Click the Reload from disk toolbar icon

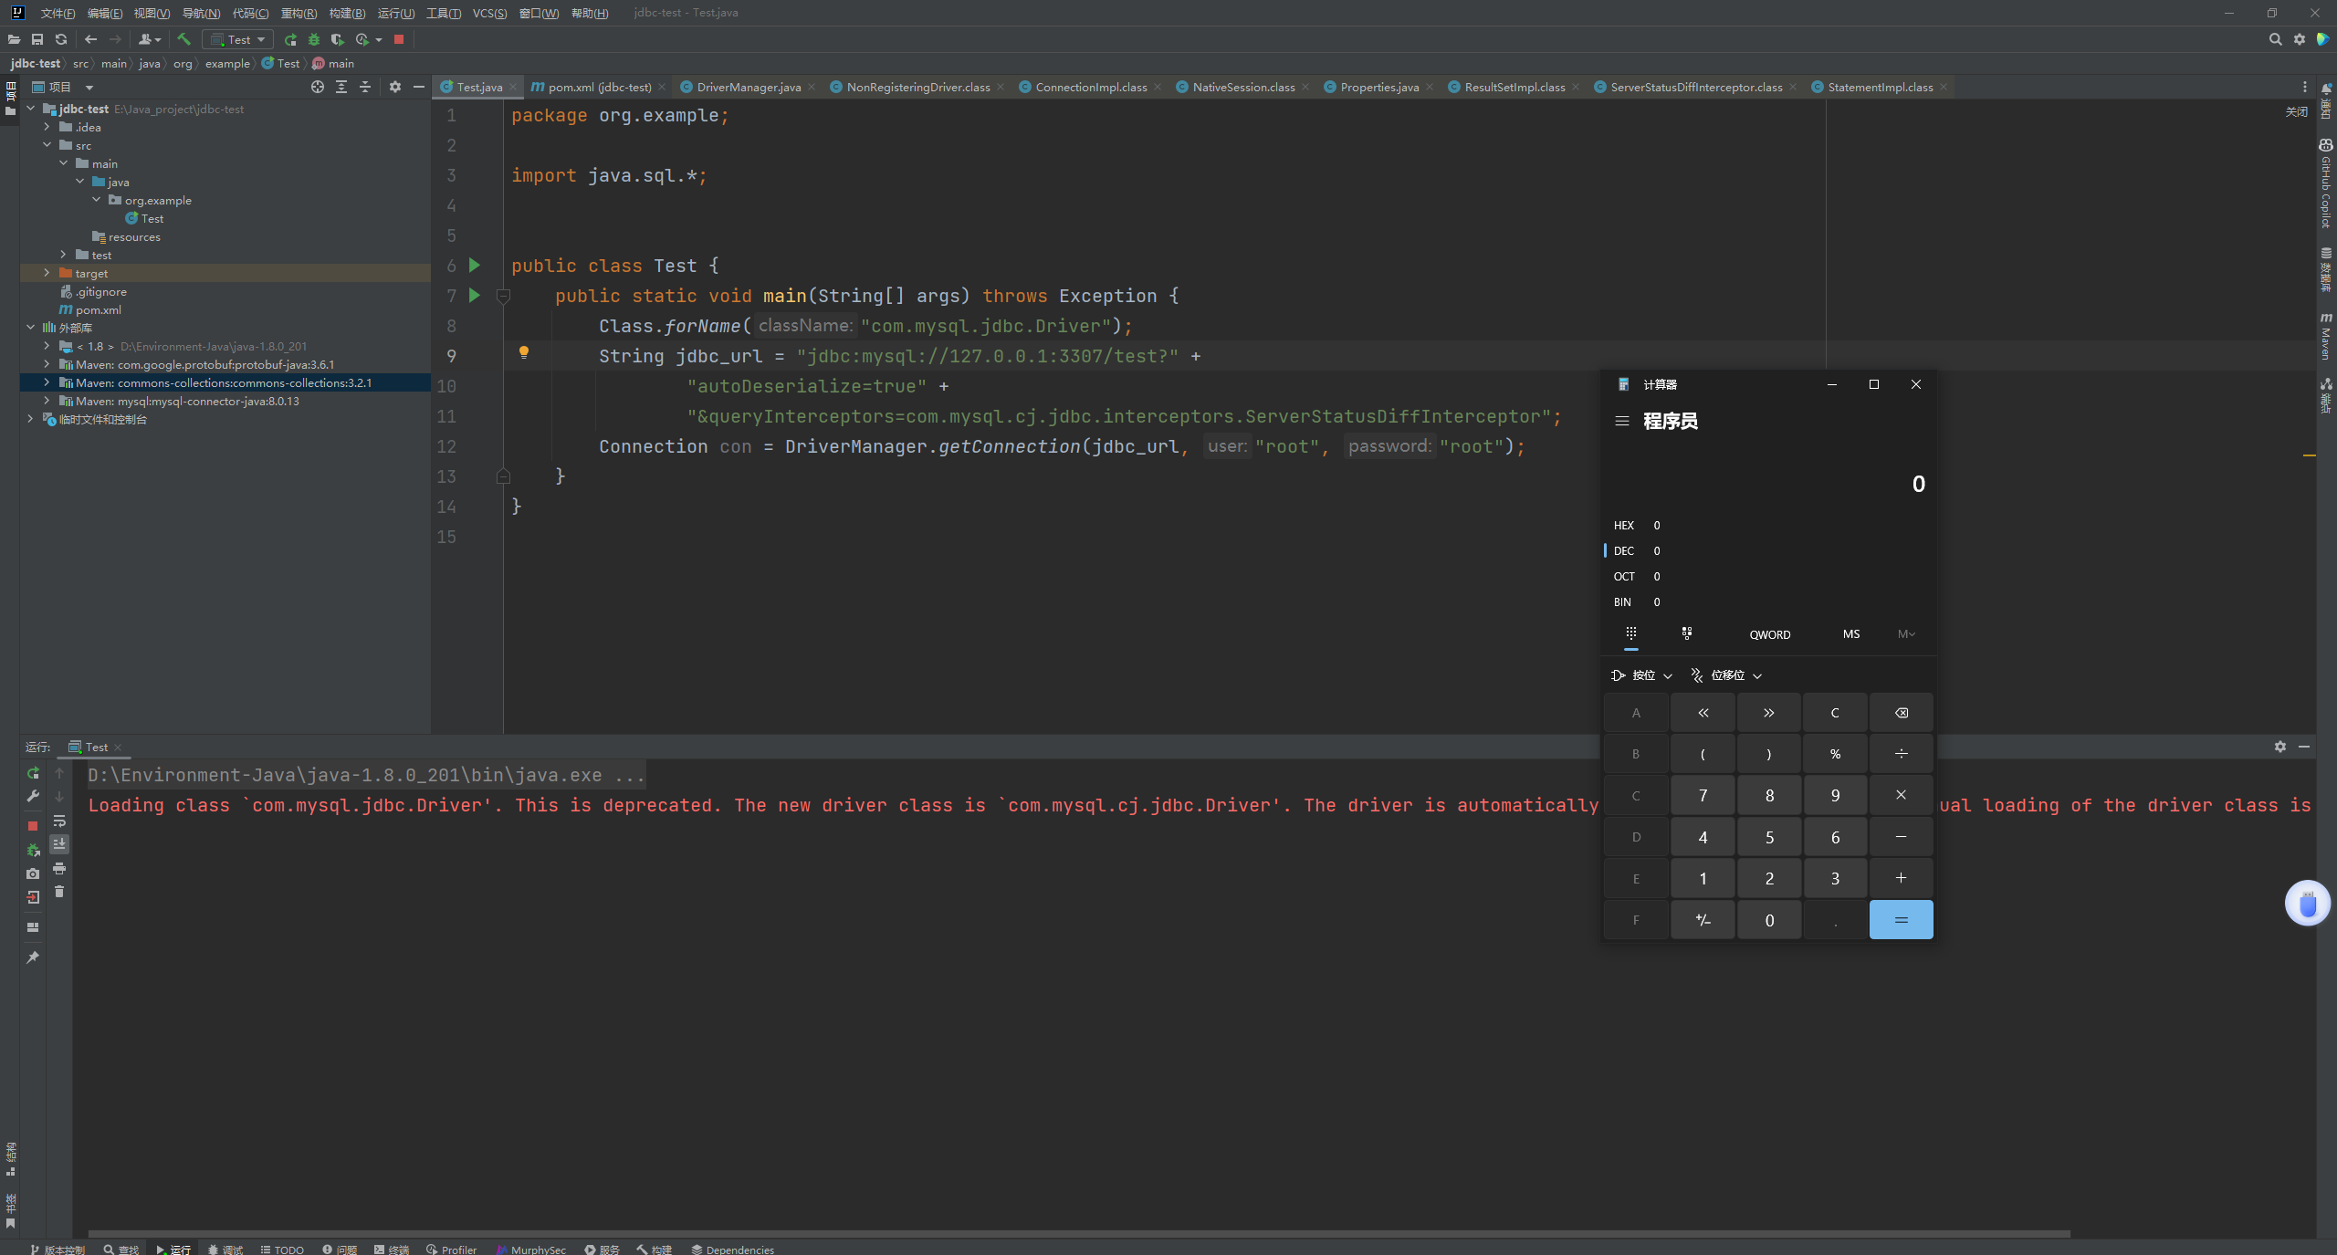pyautogui.click(x=61, y=39)
